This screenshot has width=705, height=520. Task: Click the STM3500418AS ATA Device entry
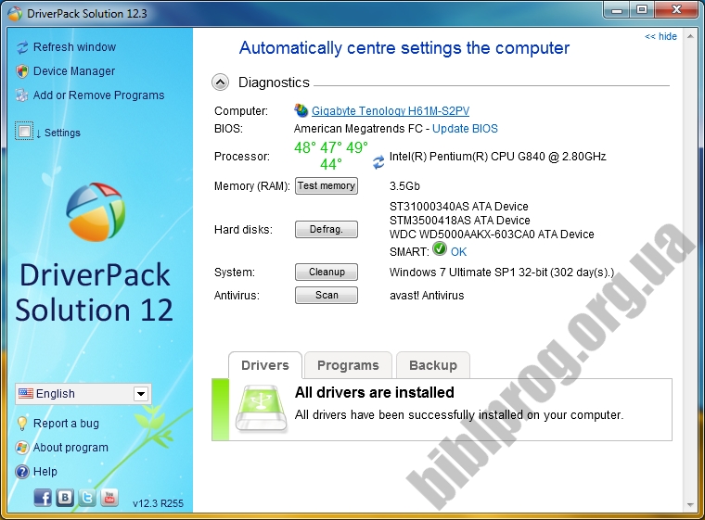click(x=459, y=221)
